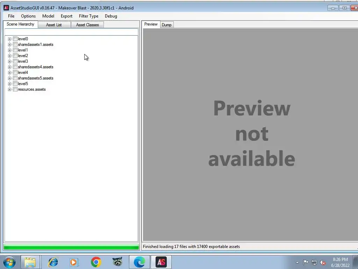The width and height of the screenshot is (358, 269).
Task: Open the Model menu
Action: (48, 16)
